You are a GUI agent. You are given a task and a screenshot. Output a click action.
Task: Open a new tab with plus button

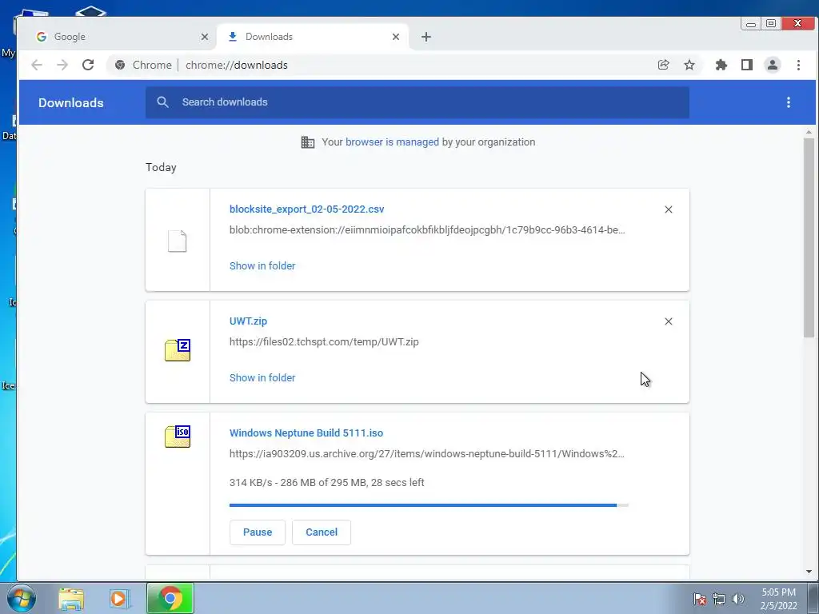426,37
